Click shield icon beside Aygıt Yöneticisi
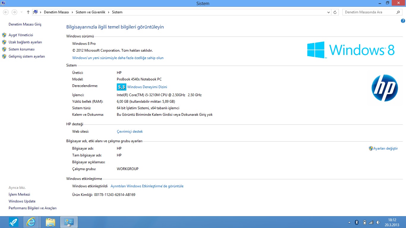Viewport: 406px width, 228px height. [x=4, y=35]
